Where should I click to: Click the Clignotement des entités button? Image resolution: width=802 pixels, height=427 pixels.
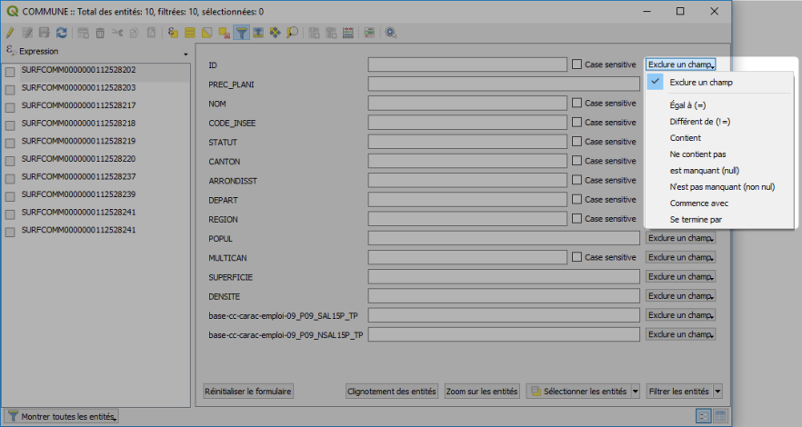(392, 392)
